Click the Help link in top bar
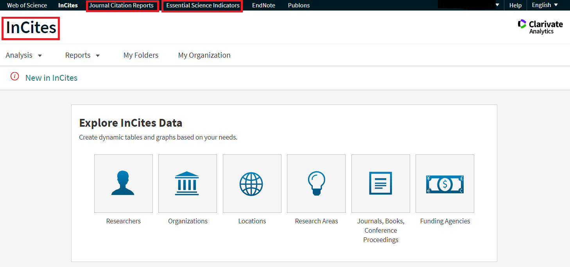The image size is (570, 267). 515,5
